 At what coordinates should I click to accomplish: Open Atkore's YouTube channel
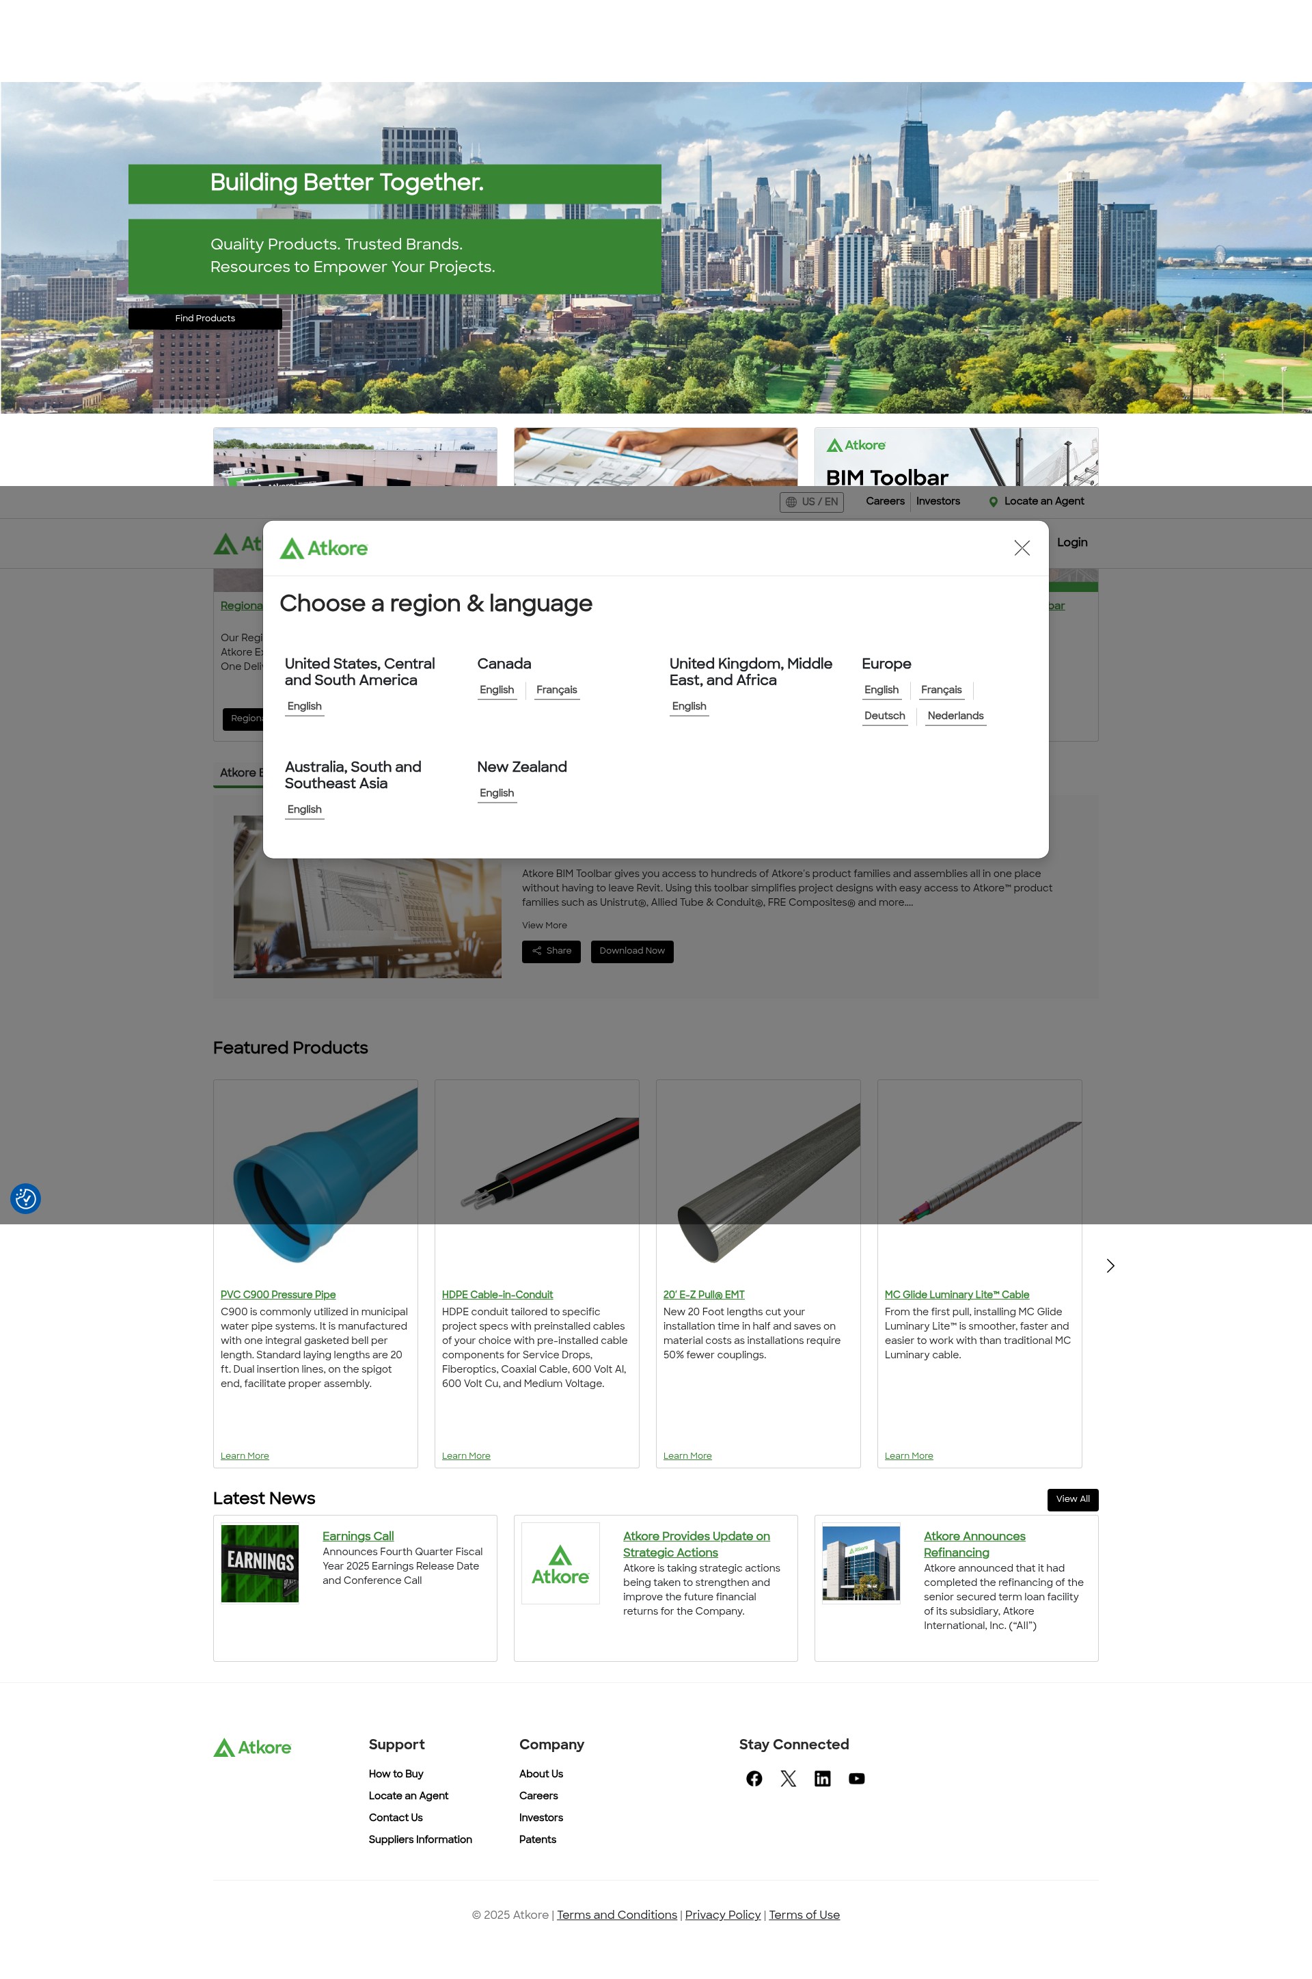857,1779
